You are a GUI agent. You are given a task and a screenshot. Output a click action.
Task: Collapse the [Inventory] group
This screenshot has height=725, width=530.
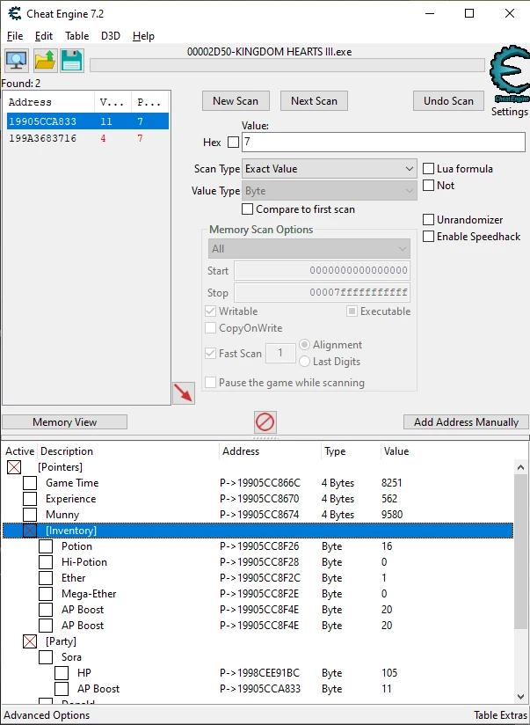coord(30,531)
